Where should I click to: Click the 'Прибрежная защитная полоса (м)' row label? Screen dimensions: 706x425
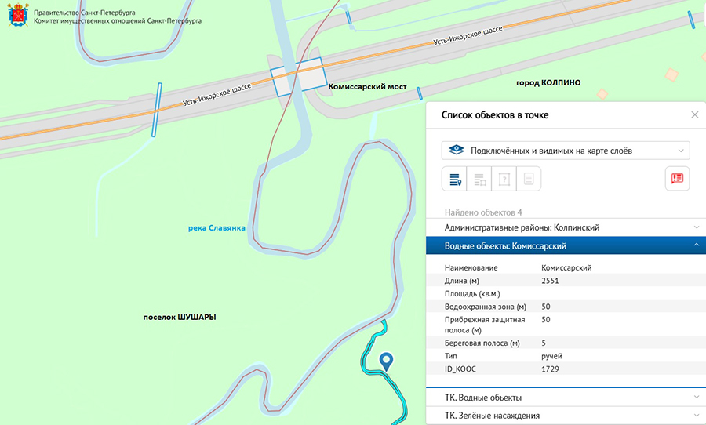click(485, 325)
